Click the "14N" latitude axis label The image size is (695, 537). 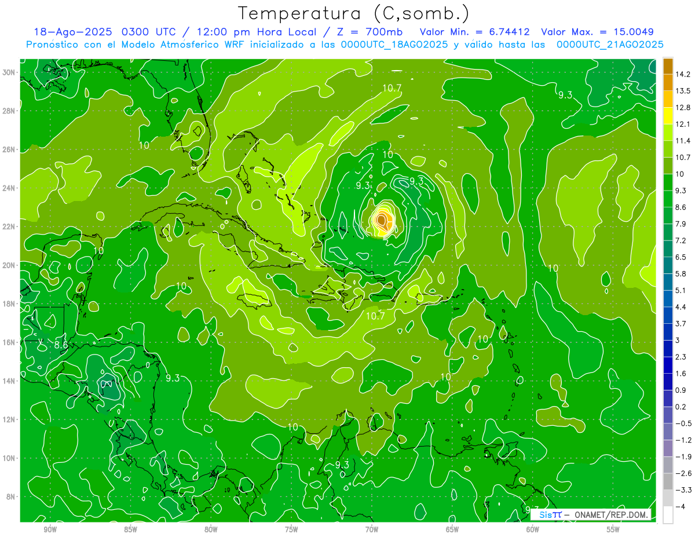pyautogui.click(x=10, y=381)
